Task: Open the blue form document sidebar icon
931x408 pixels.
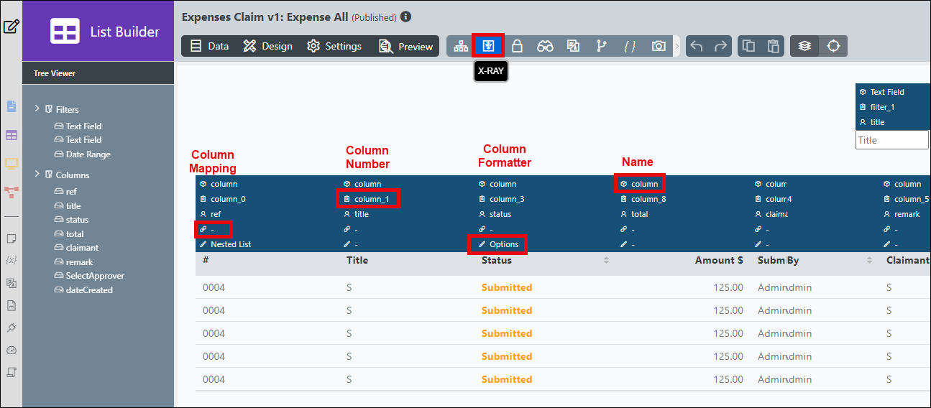Action: (x=11, y=106)
